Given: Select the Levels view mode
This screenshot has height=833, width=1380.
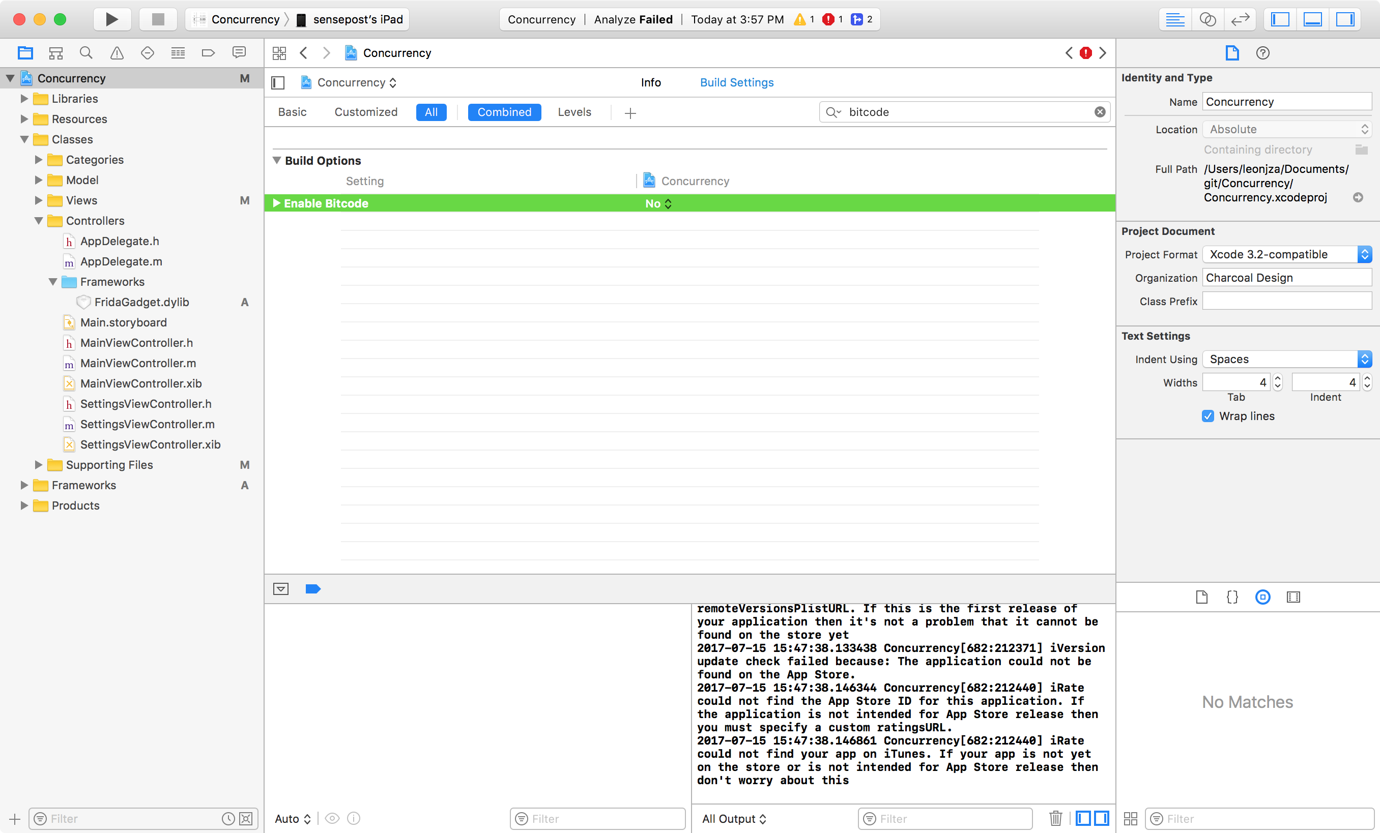Looking at the screenshot, I should pyautogui.click(x=574, y=112).
